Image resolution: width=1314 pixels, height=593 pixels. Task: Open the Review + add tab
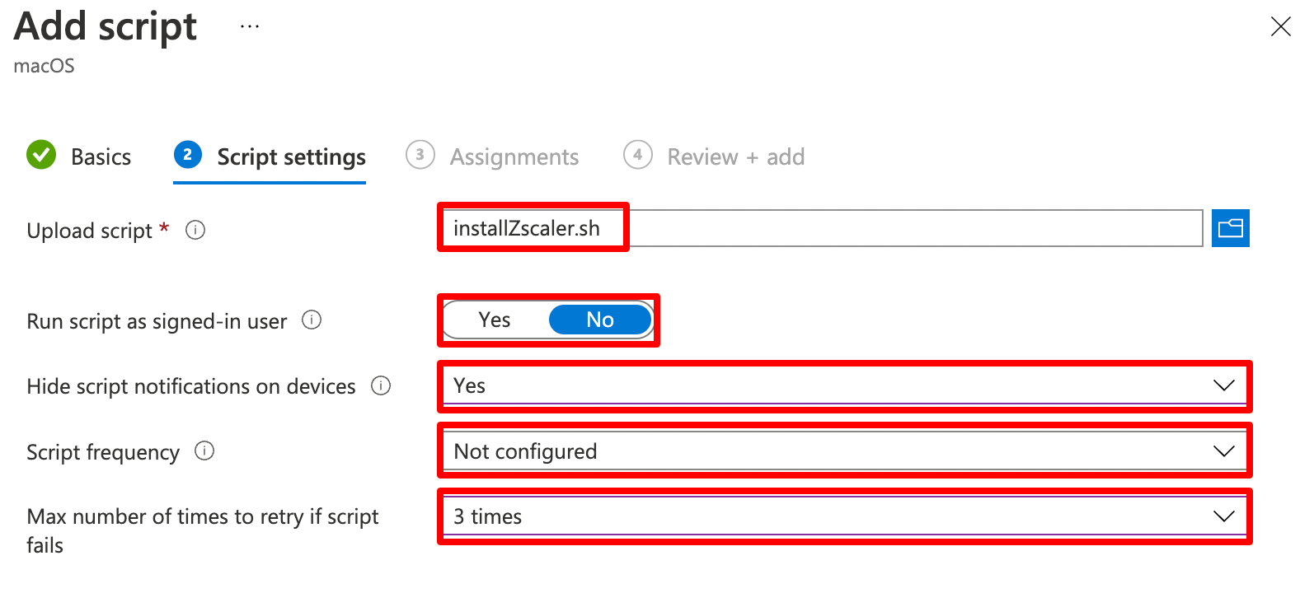[735, 156]
